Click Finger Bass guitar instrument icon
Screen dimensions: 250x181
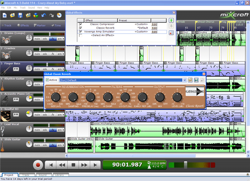click(x=6, y=70)
